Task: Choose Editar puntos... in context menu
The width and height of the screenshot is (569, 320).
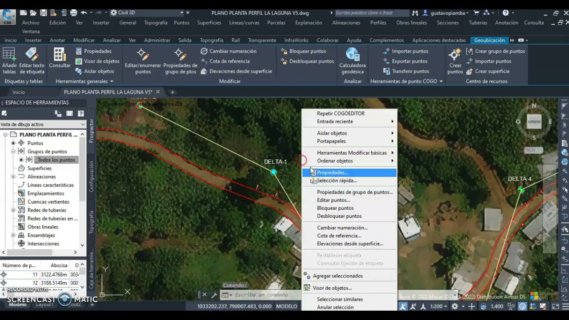Action: point(349,200)
